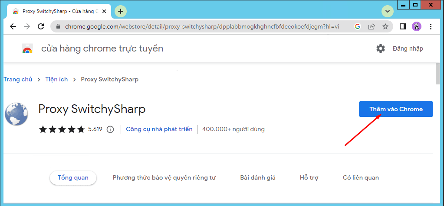
Task: Open the profile avatar menu
Action: point(417,26)
